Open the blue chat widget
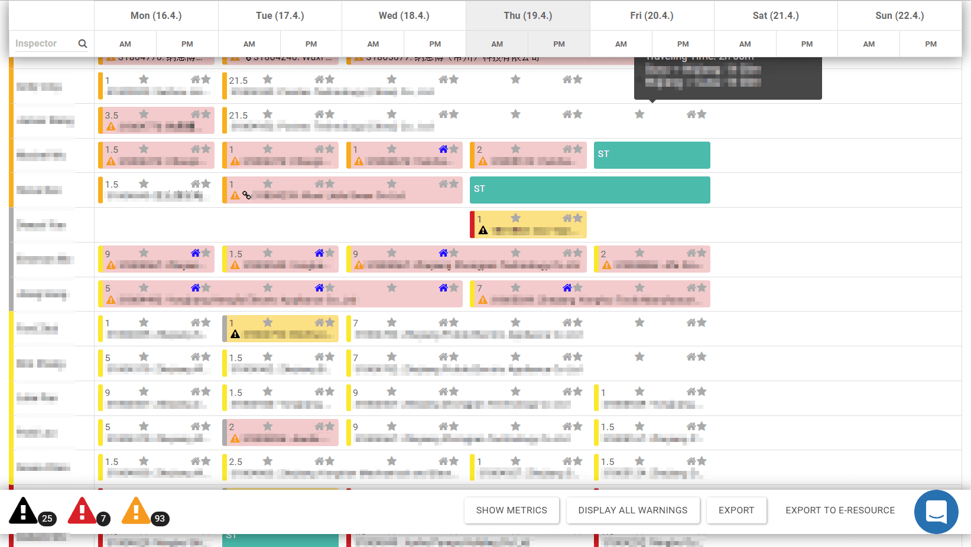 936,512
